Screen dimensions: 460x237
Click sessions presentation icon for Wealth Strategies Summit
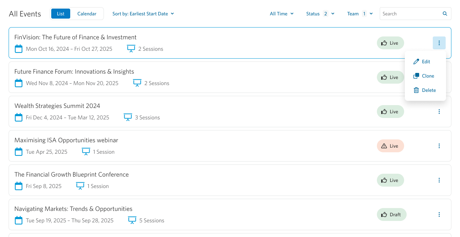point(128,118)
